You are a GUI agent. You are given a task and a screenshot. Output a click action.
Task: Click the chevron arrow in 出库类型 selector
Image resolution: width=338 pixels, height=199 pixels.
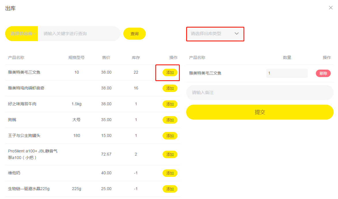tap(237, 34)
